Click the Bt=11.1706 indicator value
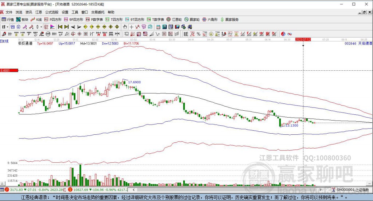Image resolution: width=373 pixels, height=201 pixels. click(x=131, y=44)
